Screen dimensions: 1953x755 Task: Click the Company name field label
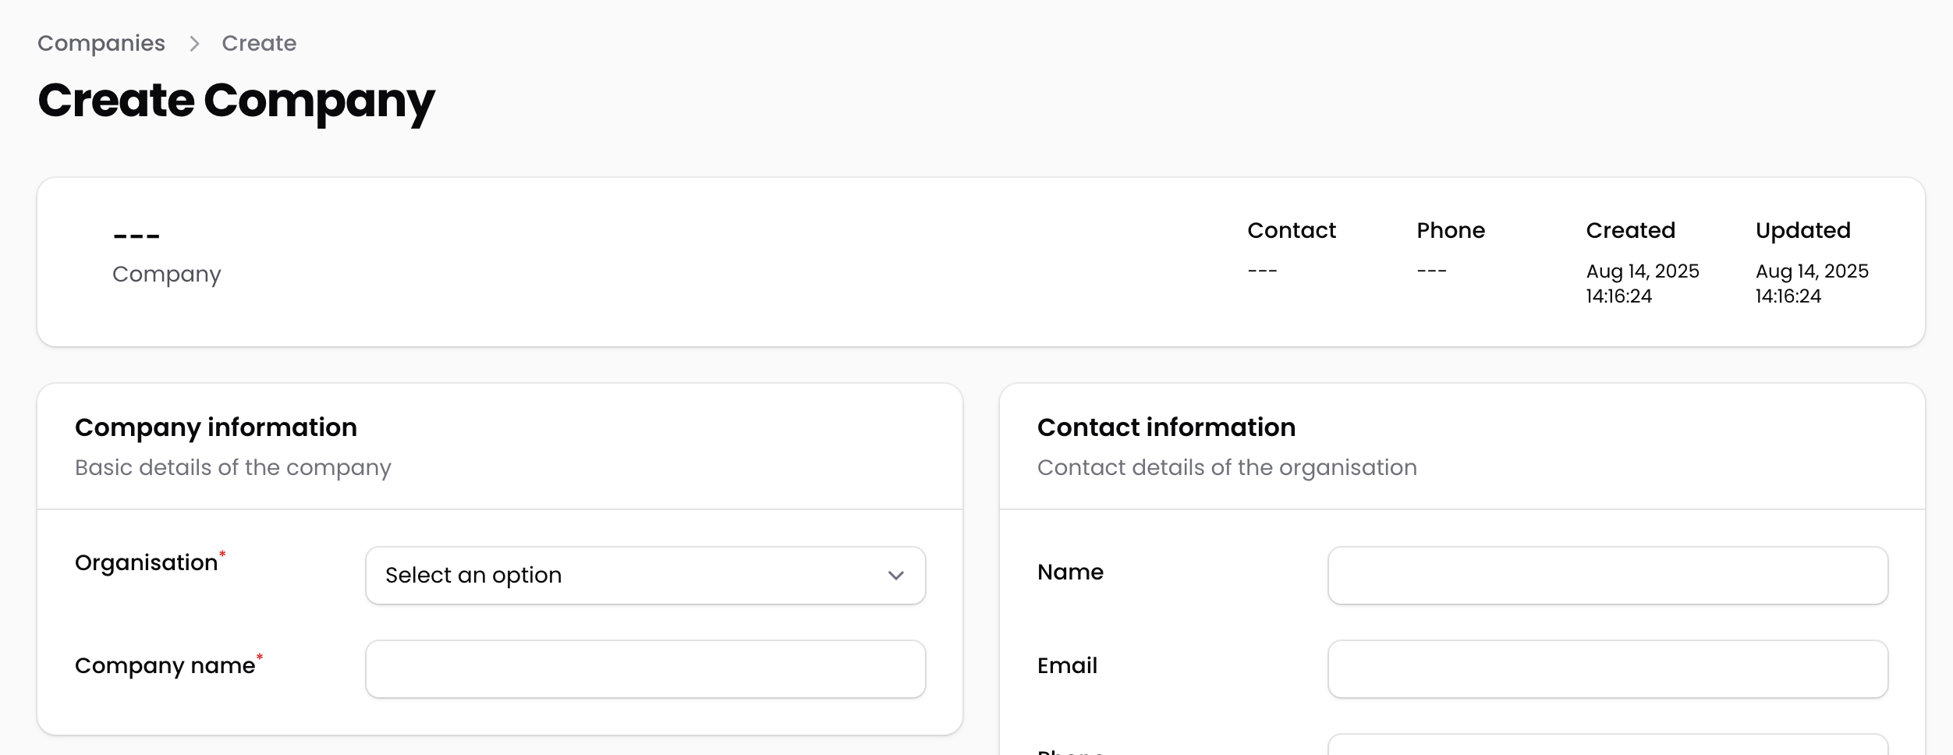(x=165, y=665)
